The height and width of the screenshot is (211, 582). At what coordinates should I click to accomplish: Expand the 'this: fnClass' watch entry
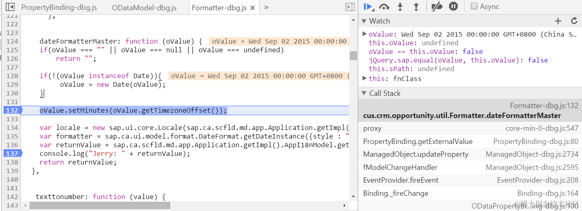[364, 78]
